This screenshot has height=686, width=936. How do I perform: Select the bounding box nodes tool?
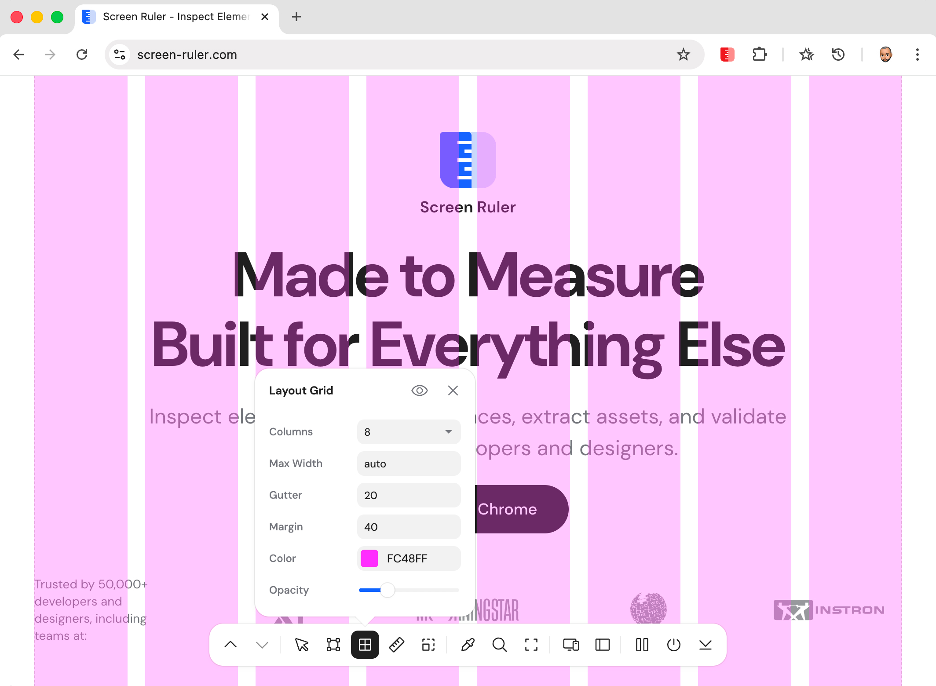(x=333, y=645)
